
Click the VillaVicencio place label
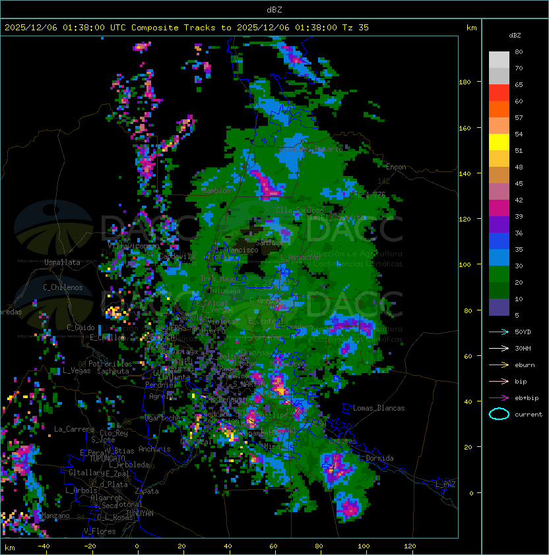pos(133,245)
